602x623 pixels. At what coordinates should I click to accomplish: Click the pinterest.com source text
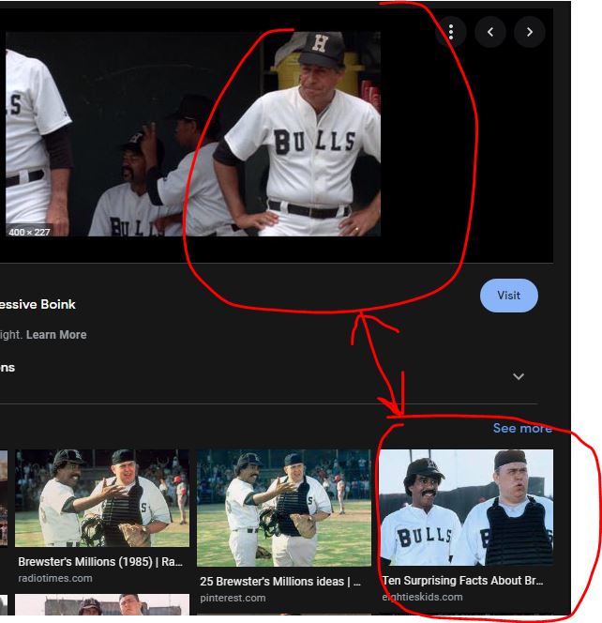click(233, 598)
